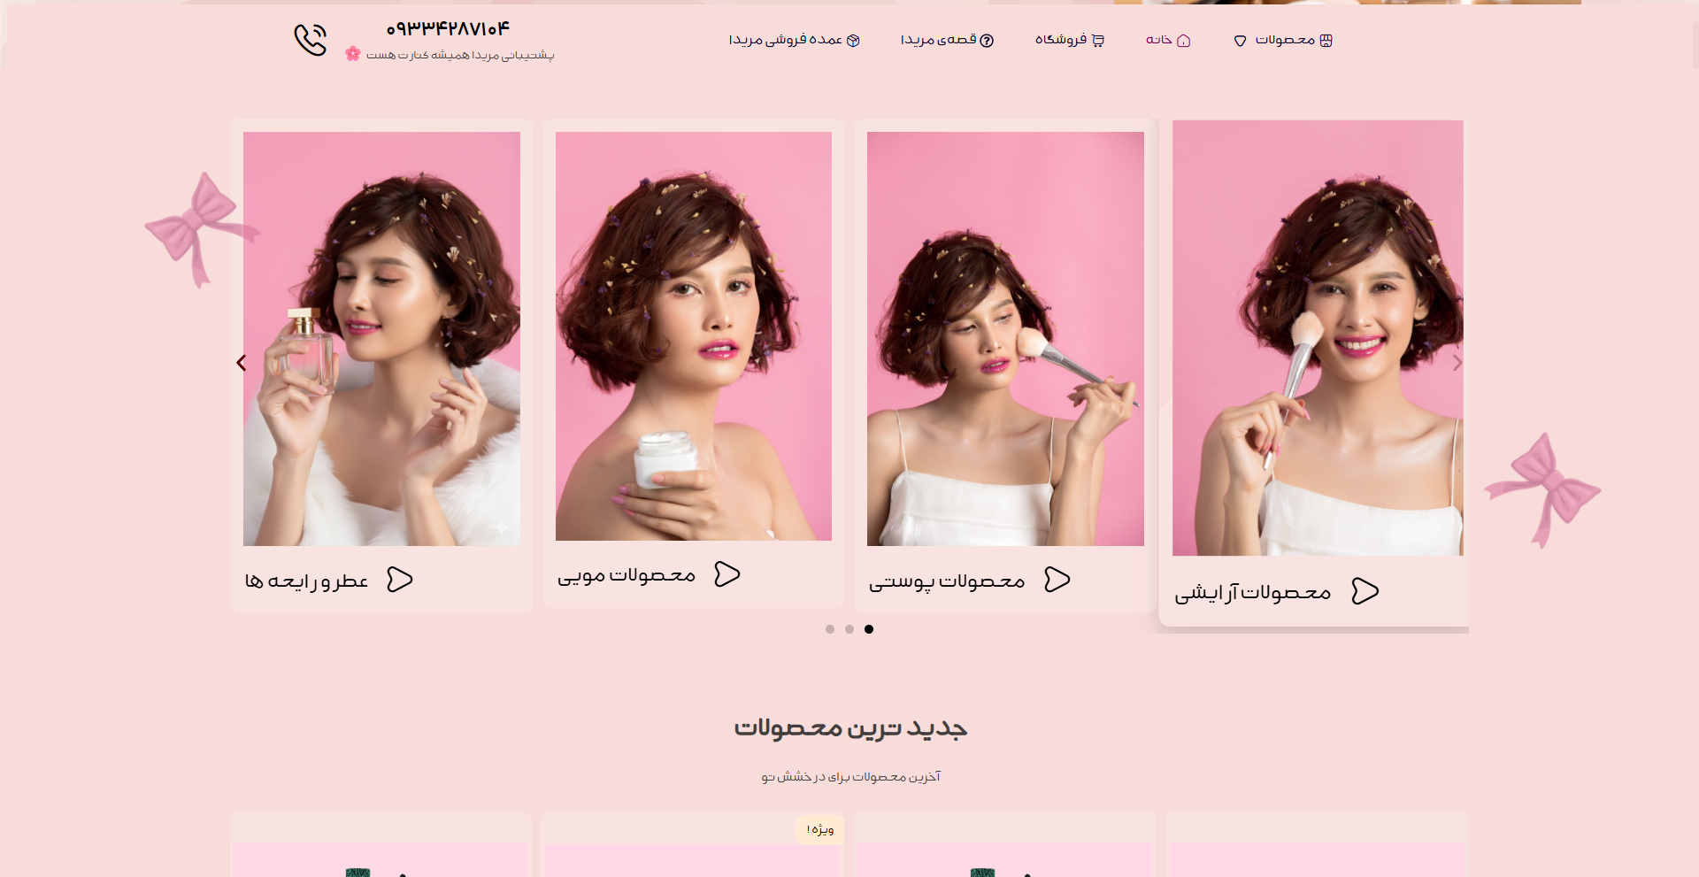Open the perfume model category thumbnail
The width and height of the screenshot is (1699, 877).
tap(381, 339)
